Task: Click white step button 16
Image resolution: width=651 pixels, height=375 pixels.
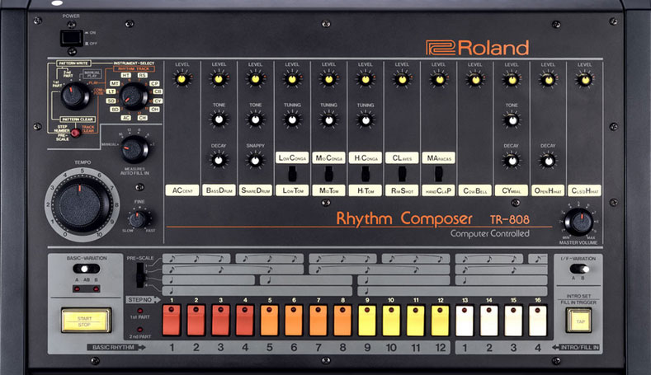Action: coord(538,321)
